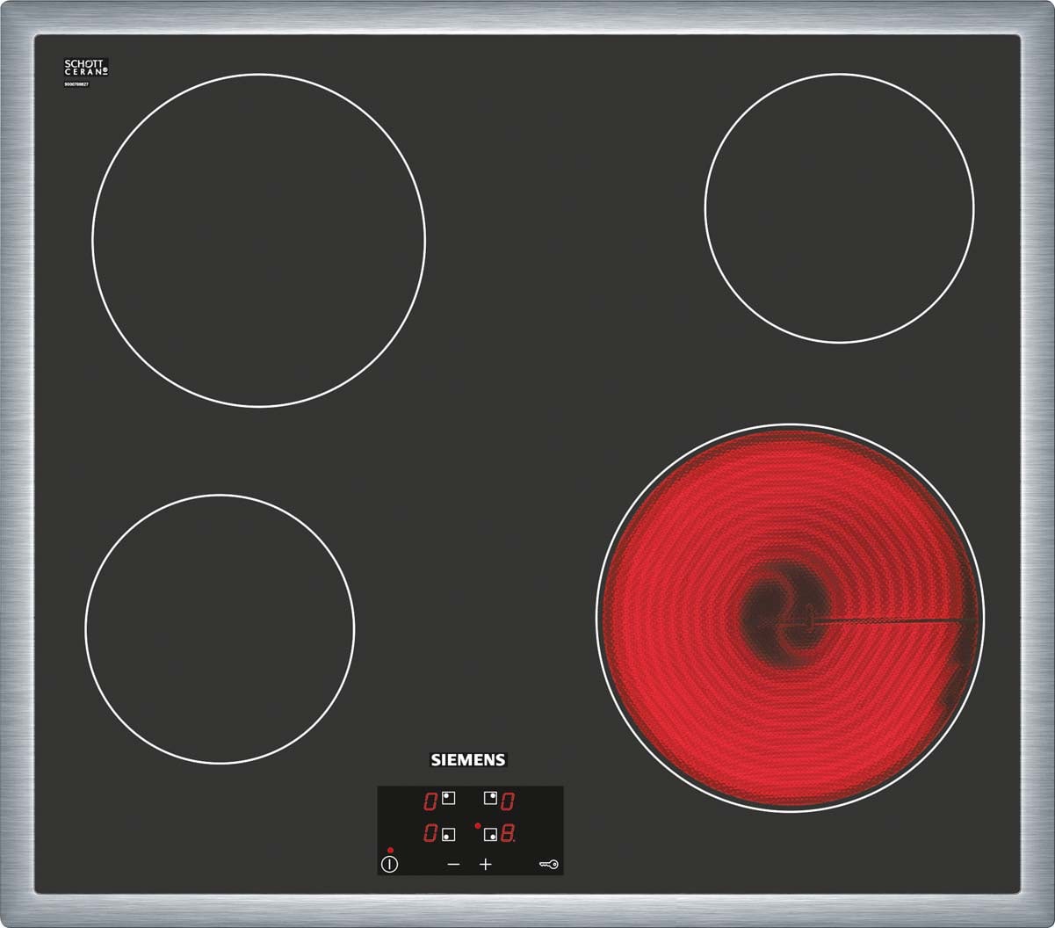Select the front-right zone selector icon
The height and width of the screenshot is (928, 1055).
(490, 834)
